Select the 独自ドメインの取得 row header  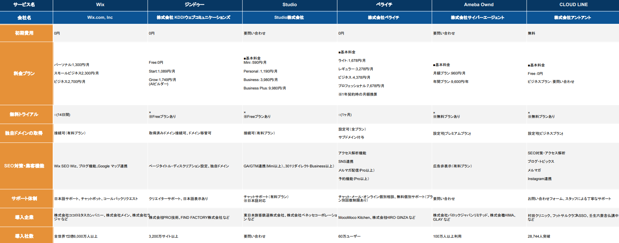coord(25,133)
